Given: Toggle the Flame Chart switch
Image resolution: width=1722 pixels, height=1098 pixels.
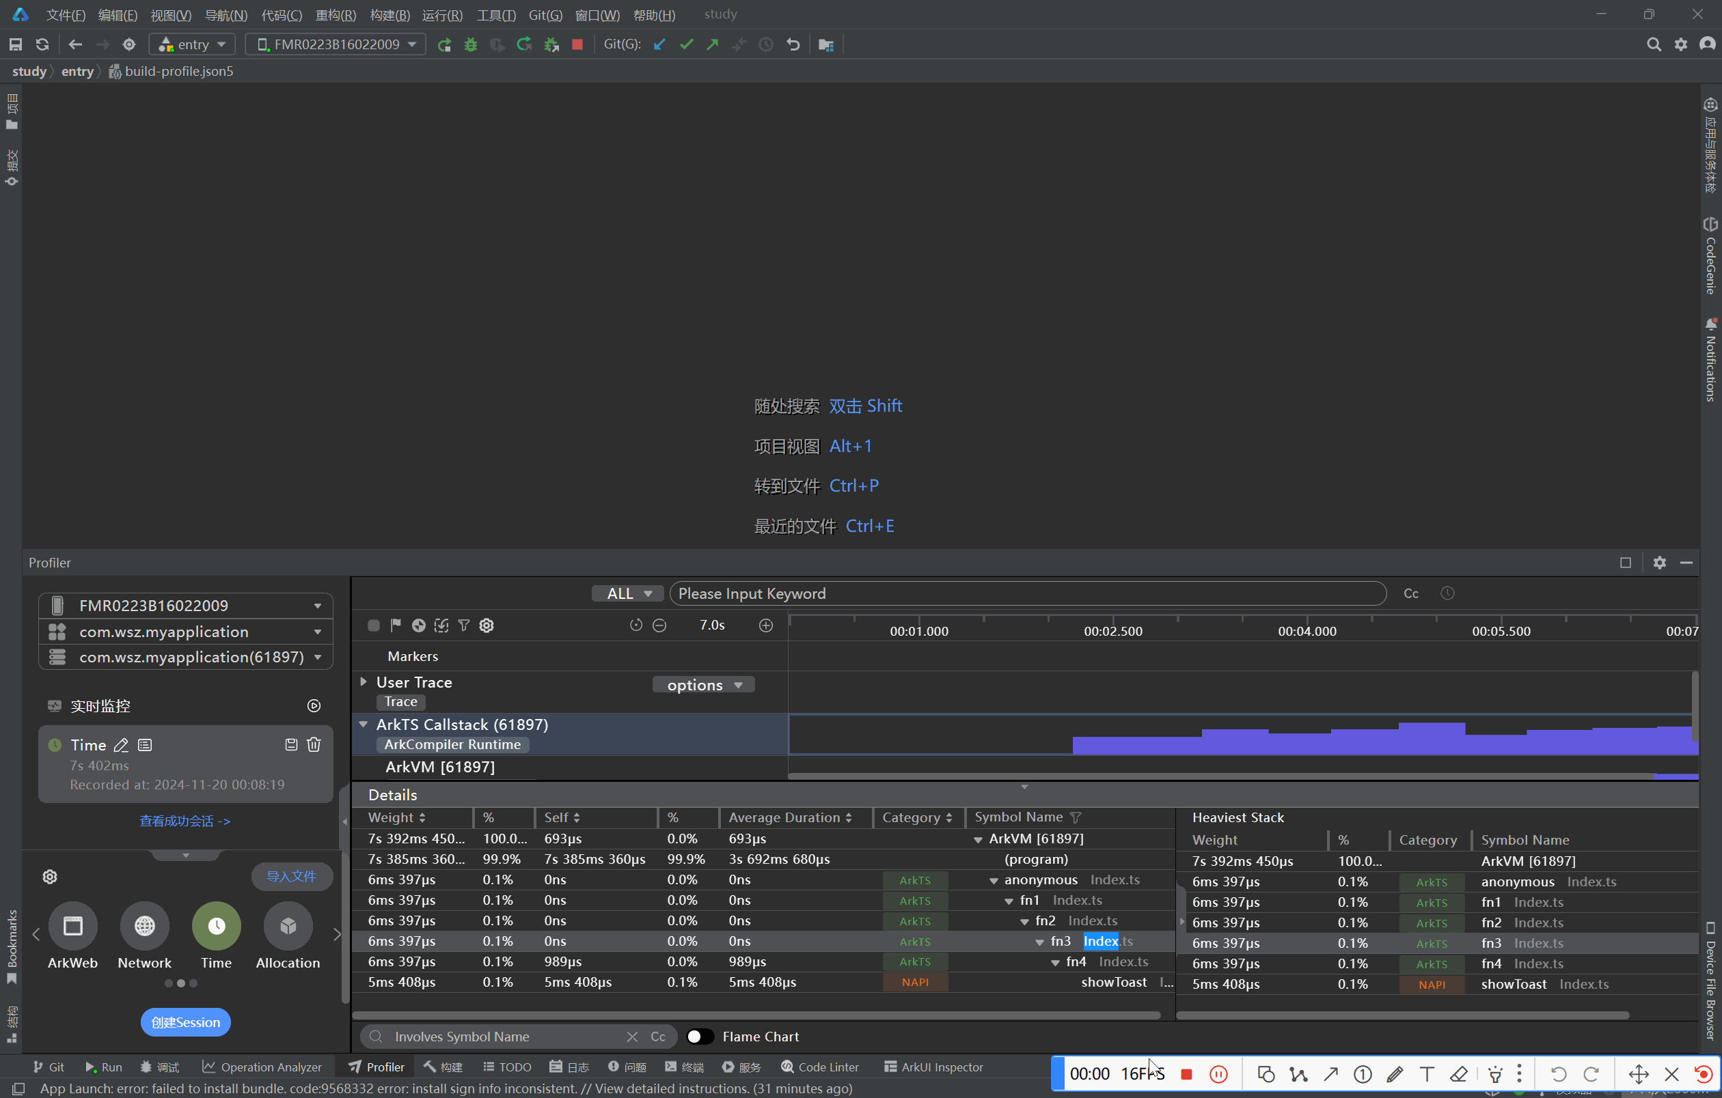Looking at the screenshot, I should [x=699, y=1037].
